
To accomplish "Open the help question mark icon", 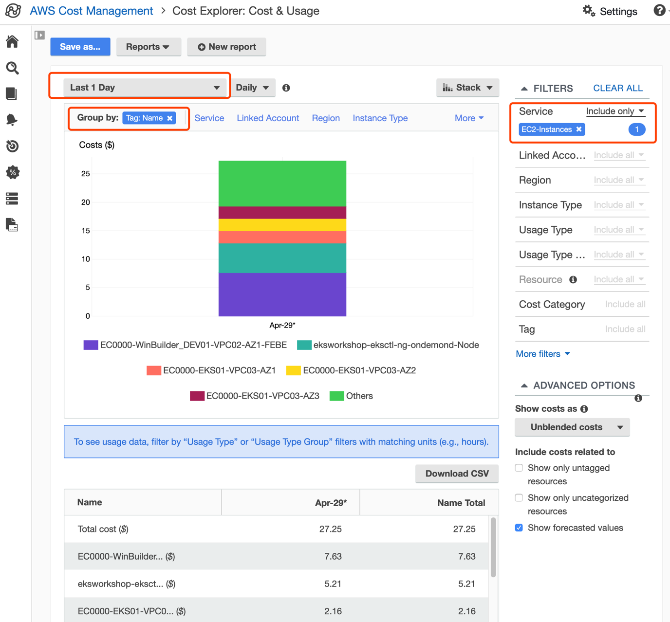I will point(659,10).
